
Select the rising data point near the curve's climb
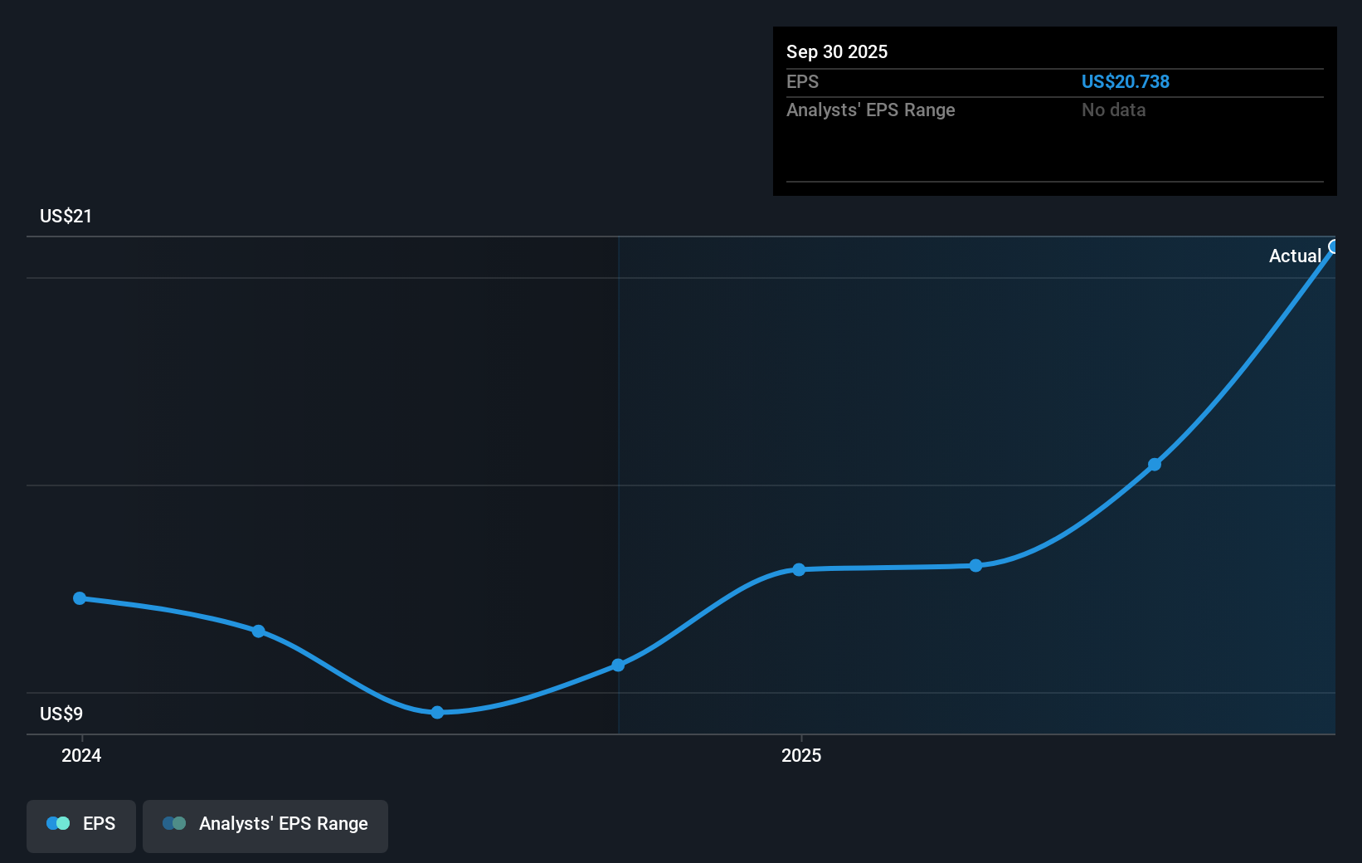pos(1155,465)
